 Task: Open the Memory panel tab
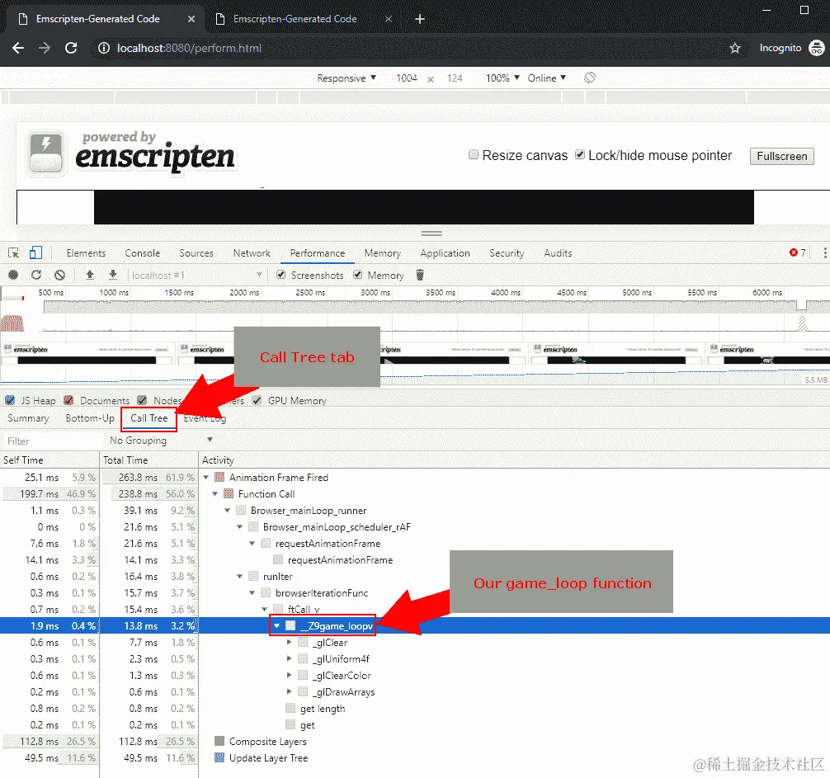(382, 253)
